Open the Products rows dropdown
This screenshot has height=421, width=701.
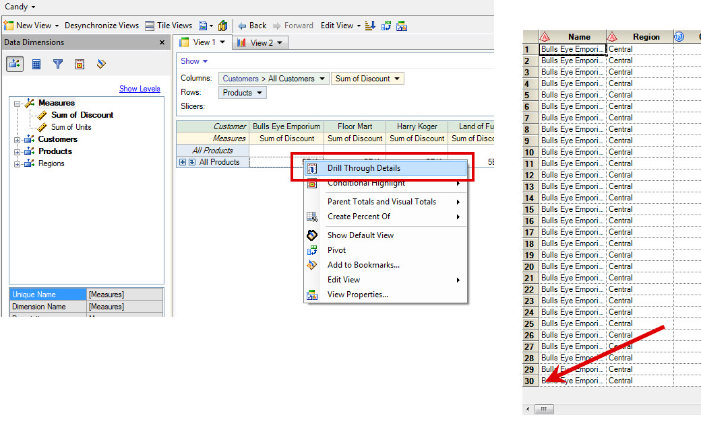tap(260, 93)
